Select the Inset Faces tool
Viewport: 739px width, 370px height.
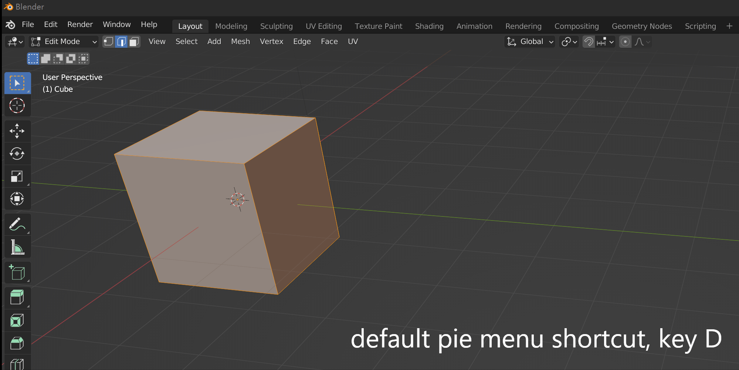[17, 320]
